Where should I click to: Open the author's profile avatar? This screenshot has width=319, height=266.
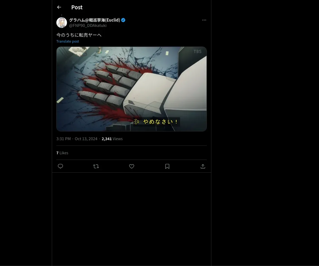62,23
